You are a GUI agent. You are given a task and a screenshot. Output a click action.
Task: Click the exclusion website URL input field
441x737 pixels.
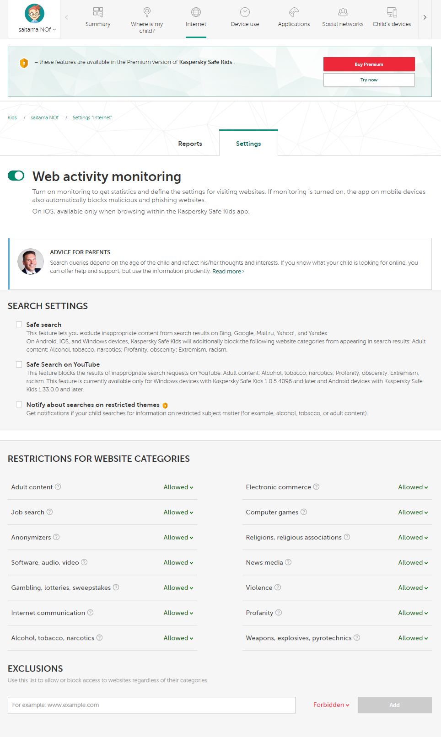(152, 705)
